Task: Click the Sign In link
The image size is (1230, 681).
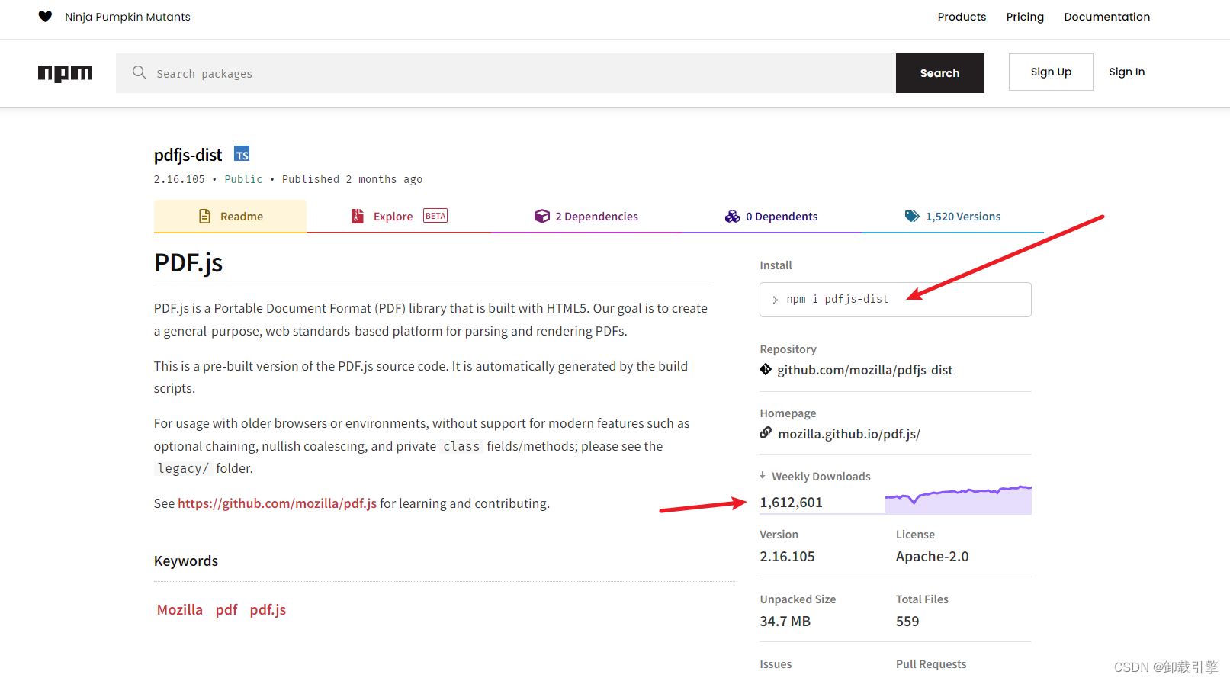Action: pyautogui.click(x=1126, y=72)
